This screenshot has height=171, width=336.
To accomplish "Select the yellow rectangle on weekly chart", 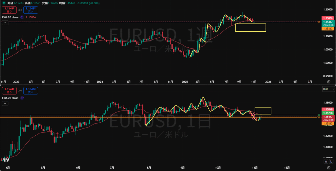I will pos(250,27).
